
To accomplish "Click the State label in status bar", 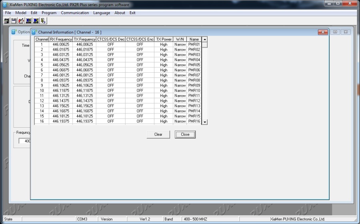I will (x=8, y=219).
